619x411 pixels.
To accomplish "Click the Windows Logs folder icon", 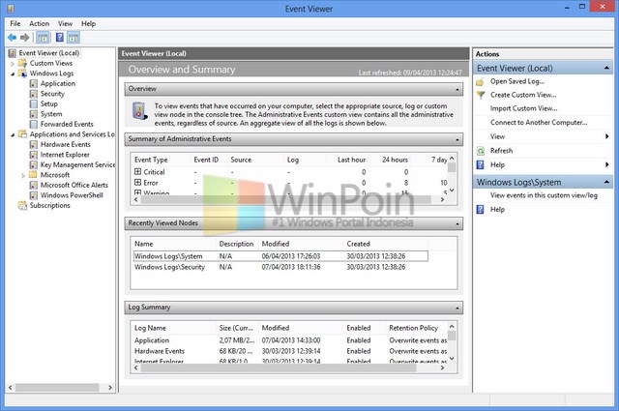I will pos(22,73).
